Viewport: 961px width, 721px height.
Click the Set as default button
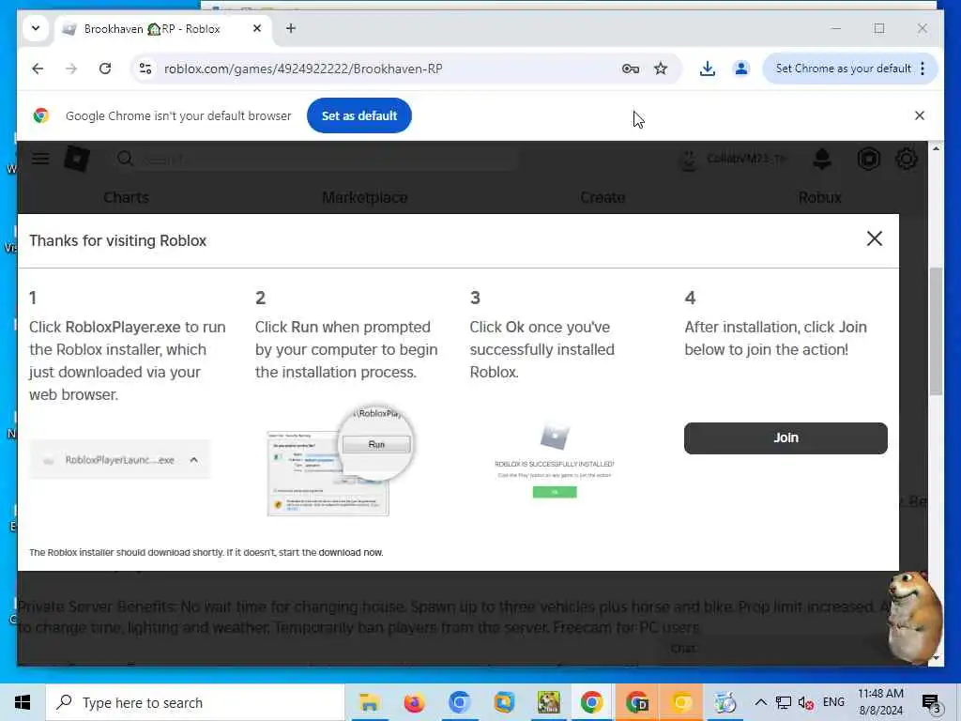coord(359,115)
